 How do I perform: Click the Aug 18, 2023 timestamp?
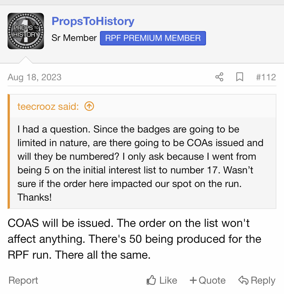click(x=35, y=77)
